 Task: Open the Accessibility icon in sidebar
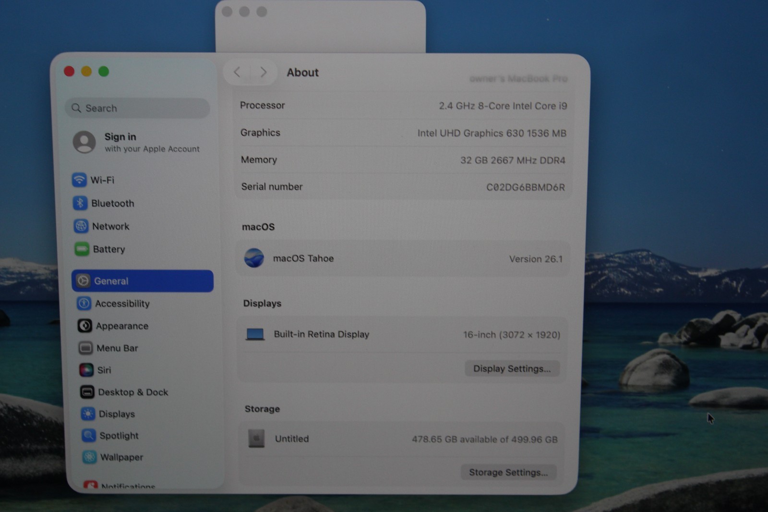pyautogui.click(x=84, y=303)
